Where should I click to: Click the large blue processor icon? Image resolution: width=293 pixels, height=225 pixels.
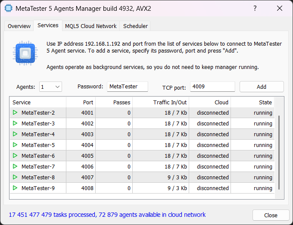25,53
